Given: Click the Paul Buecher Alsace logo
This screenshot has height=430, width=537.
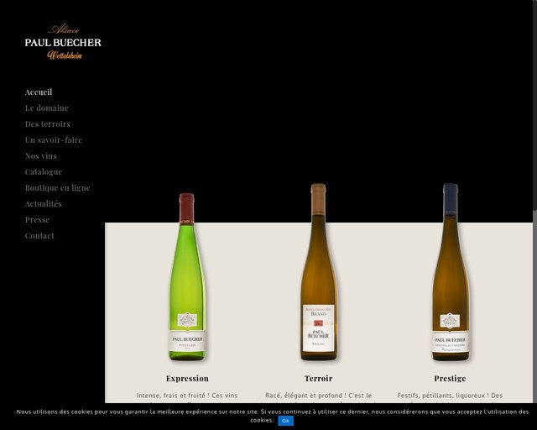Looking at the screenshot, I should coord(63,41).
